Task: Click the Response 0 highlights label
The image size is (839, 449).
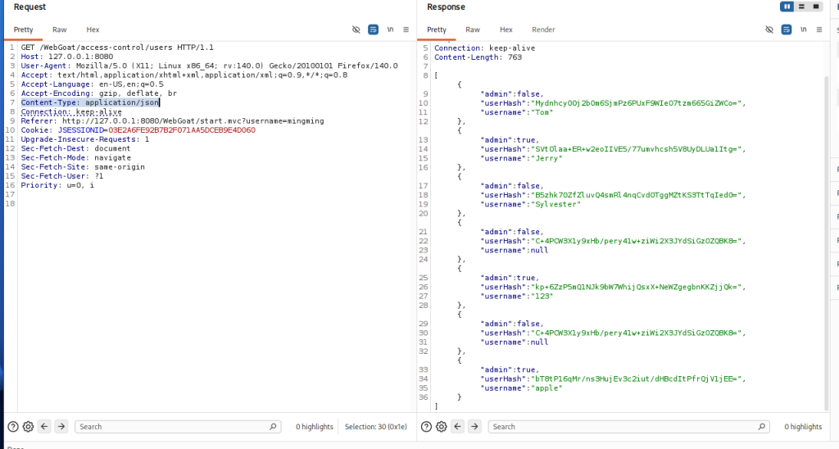Action: click(803, 427)
